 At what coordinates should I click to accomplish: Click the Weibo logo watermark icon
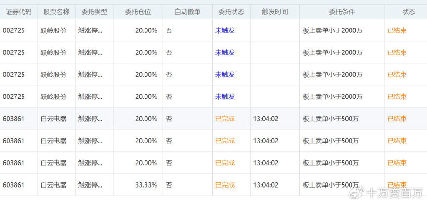tap(357, 193)
